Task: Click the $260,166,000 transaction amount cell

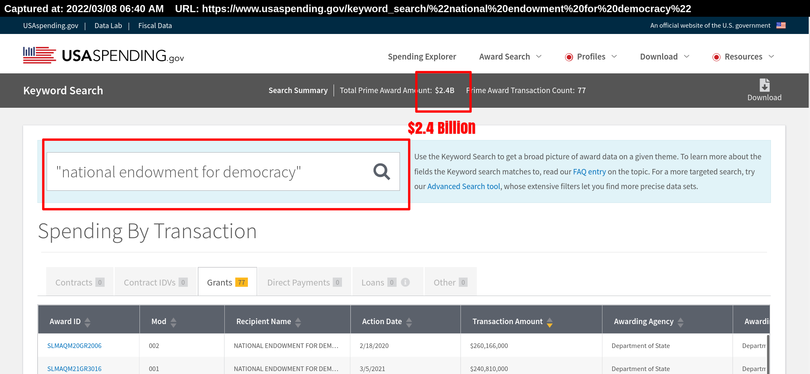Action: click(x=489, y=345)
